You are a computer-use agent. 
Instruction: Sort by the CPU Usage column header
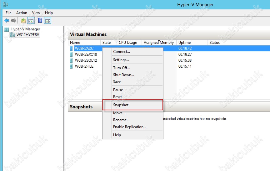tap(130, 43)
